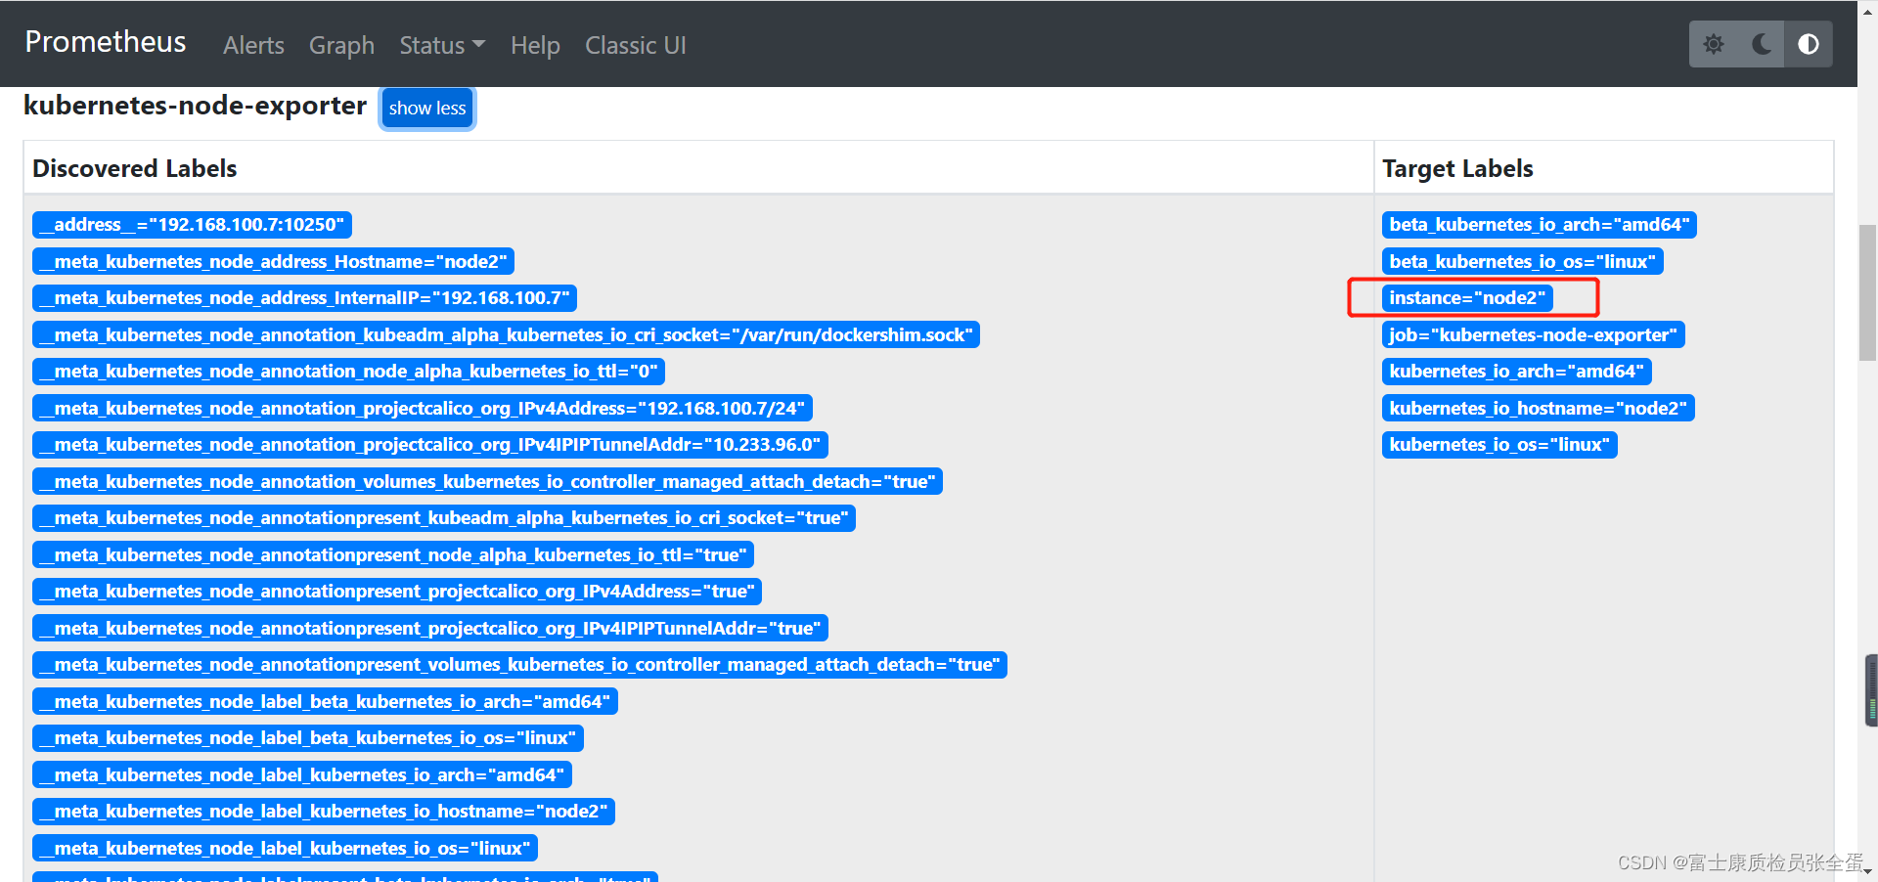Go to the Alerts page
The image size is (1878, 882).
253,45
